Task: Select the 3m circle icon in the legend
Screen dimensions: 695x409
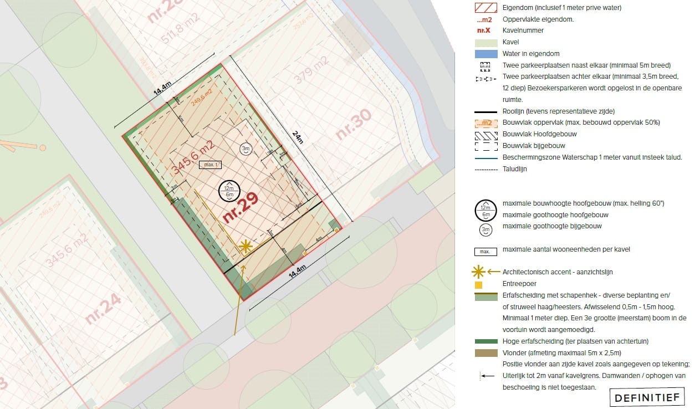Action: pyautogui.click(x=485, y=227)
